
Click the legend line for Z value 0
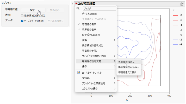175,35
